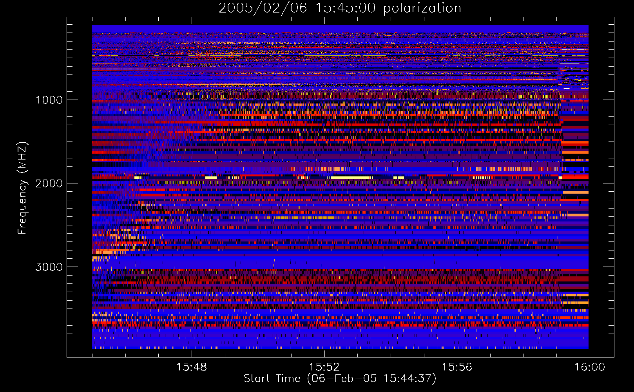Click the 1000 frequency tick label
Image resolution: width=634 pixels, height=392 pixels.
[49, 100]
